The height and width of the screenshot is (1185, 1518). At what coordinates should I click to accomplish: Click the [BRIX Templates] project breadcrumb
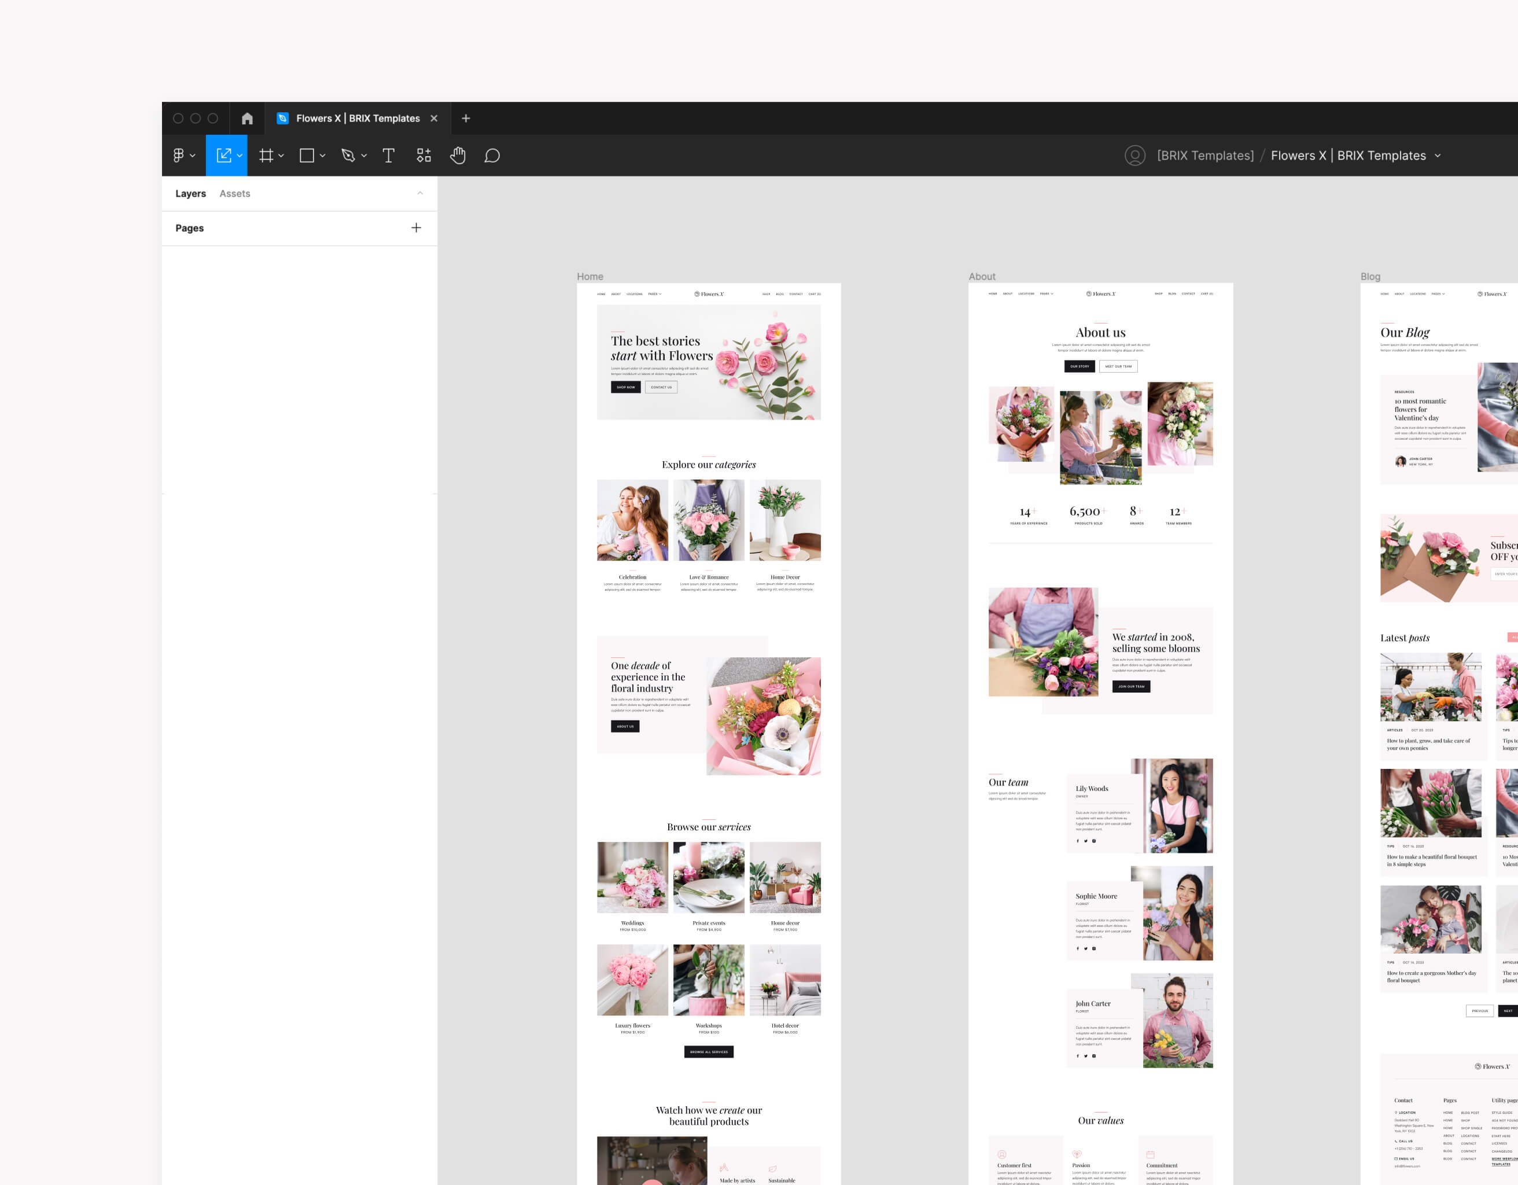pyautogui.click(x=1205, y=156)
